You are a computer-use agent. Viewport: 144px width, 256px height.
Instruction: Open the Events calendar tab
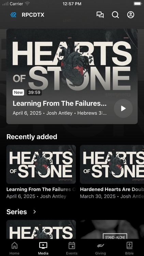[72, 248]
